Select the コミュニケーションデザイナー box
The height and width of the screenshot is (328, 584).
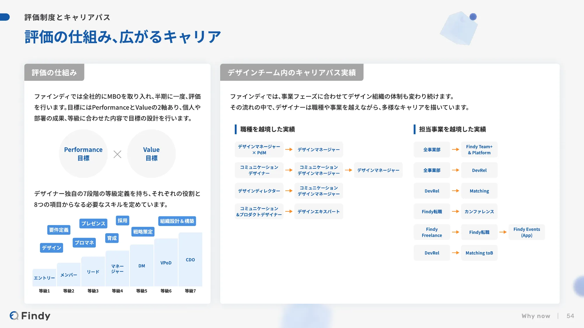(x=259, y=170)
